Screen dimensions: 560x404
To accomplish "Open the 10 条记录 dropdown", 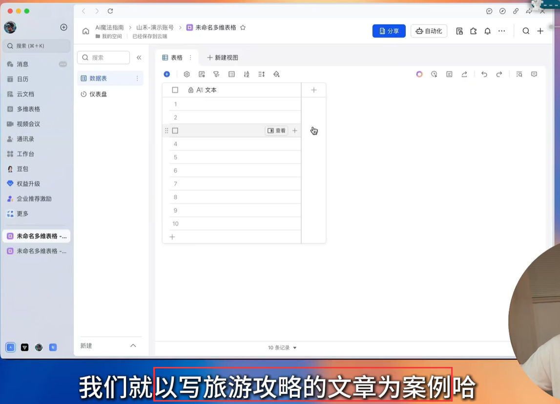I will [x=282, y=347].
